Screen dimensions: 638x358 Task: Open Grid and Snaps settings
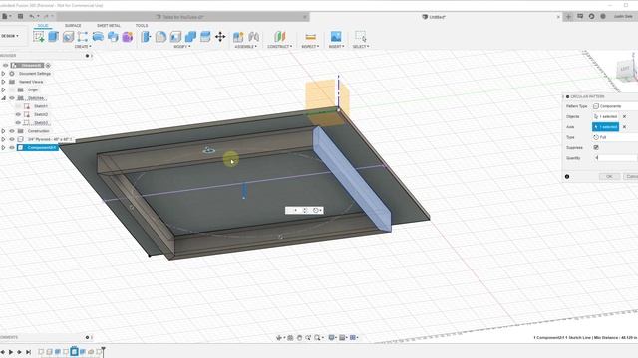click(x=343, y=337)
